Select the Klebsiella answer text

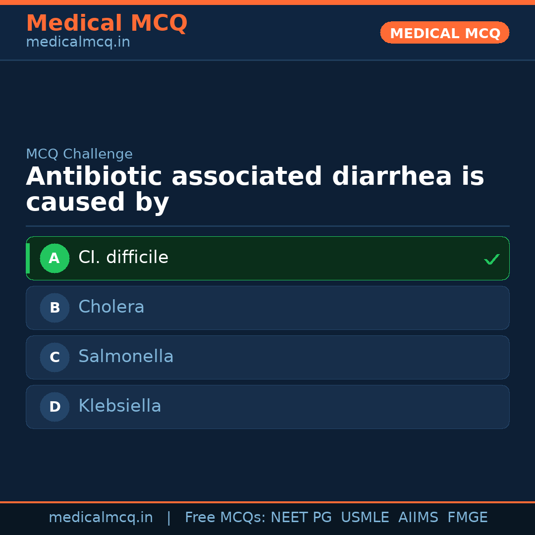pos(120,406)
